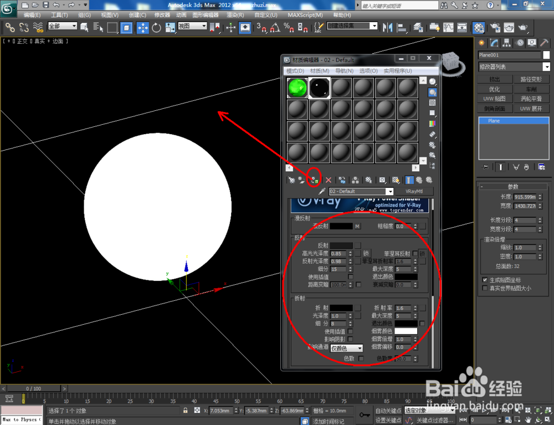Click the Show Map in Viewport icon
Screen dimensions: 554x425
395,180
